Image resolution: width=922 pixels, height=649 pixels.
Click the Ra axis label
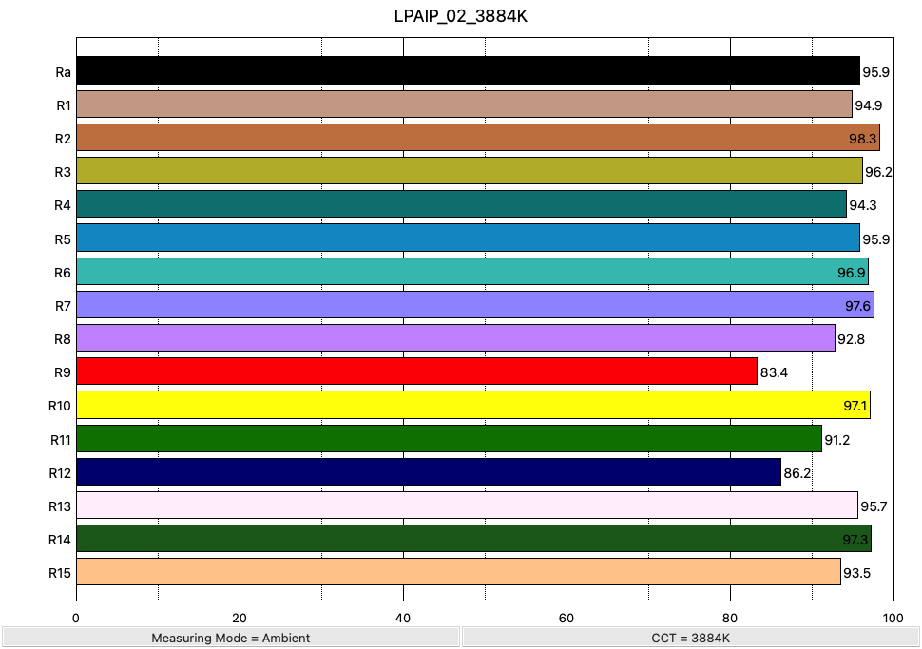[x=63, y=72]
